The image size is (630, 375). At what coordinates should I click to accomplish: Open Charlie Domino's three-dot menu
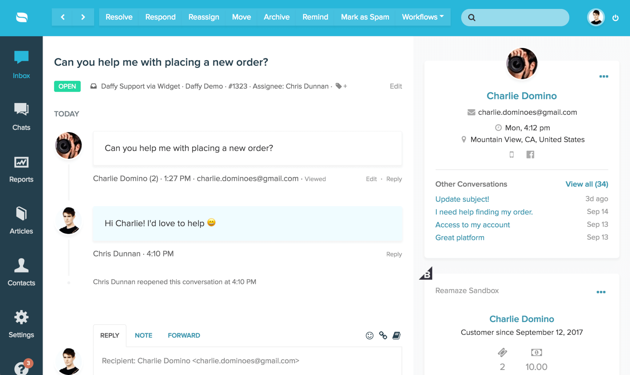(603, 76)
